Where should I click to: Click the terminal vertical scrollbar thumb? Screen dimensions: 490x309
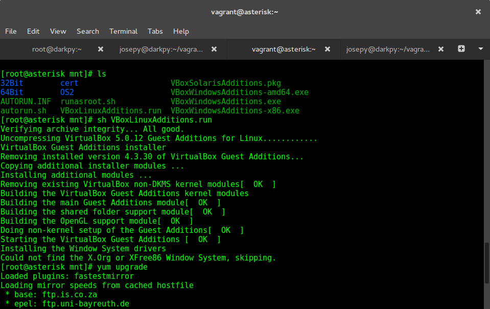pos(487,263)
